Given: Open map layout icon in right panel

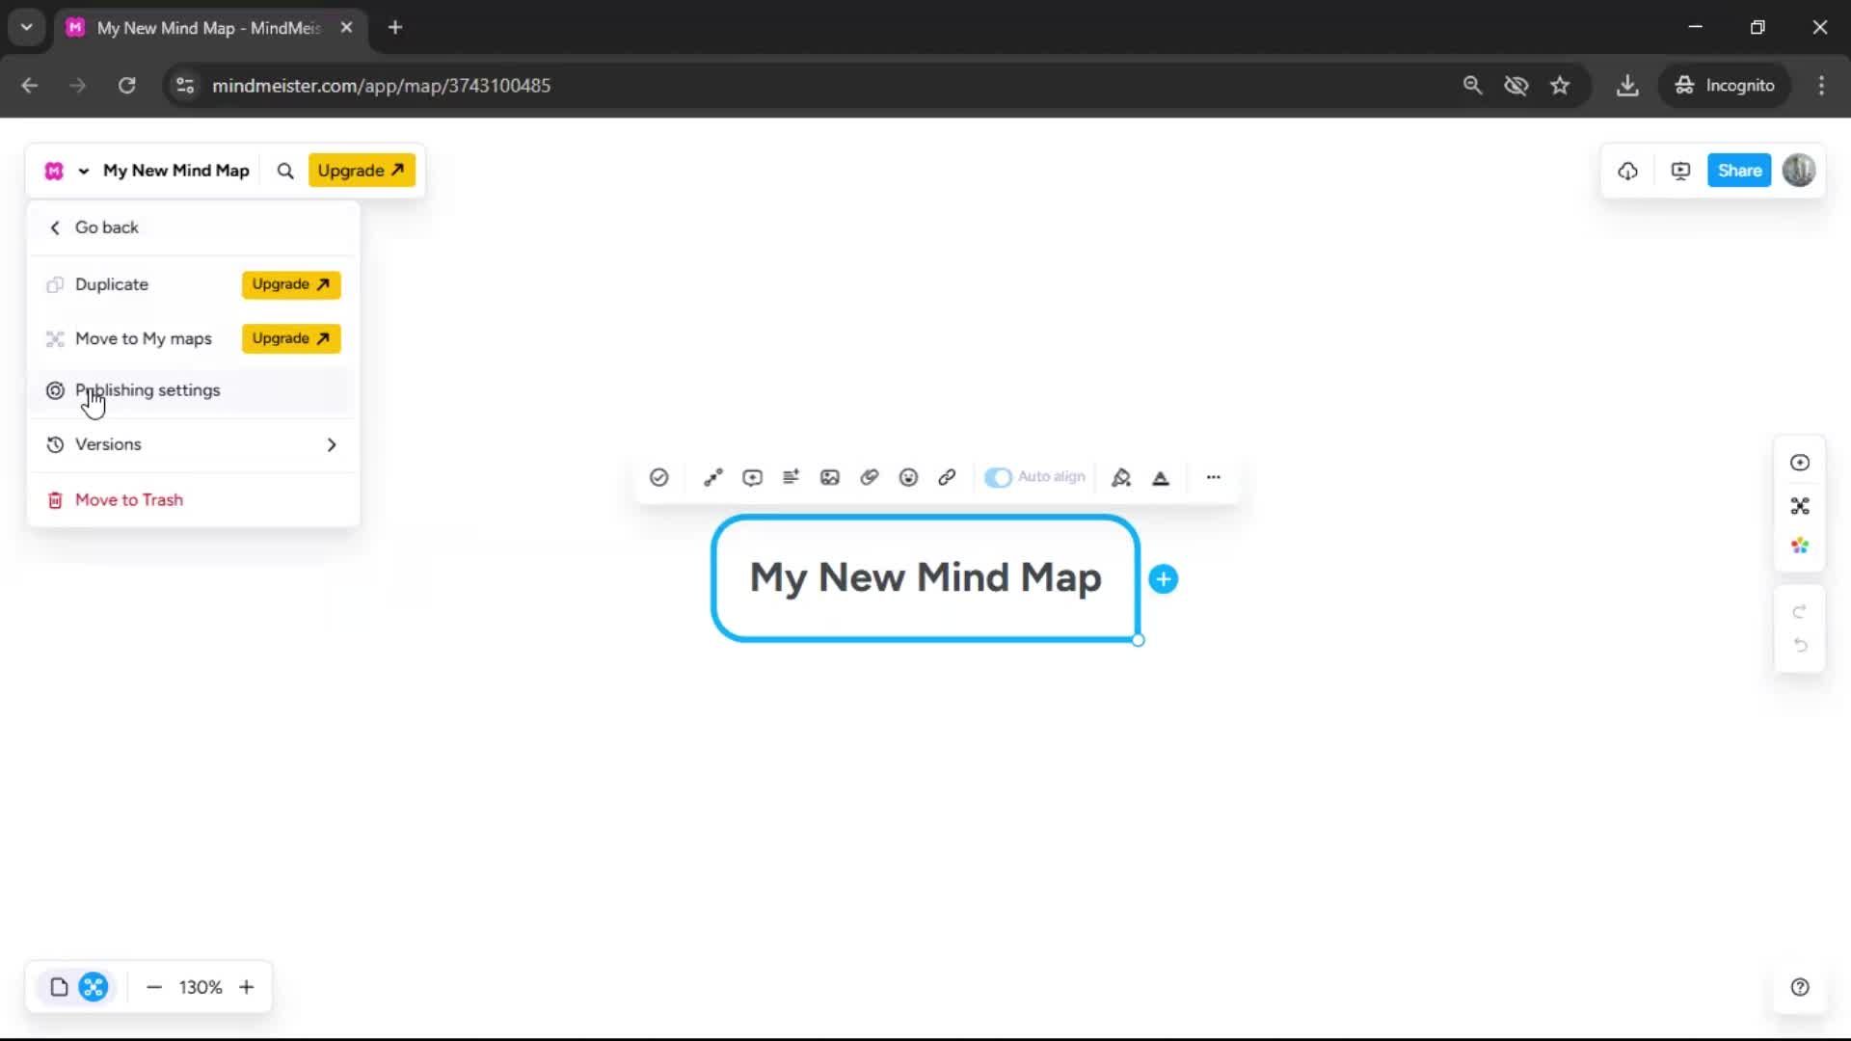Looking at the screenshot, I should (1800, 506).
